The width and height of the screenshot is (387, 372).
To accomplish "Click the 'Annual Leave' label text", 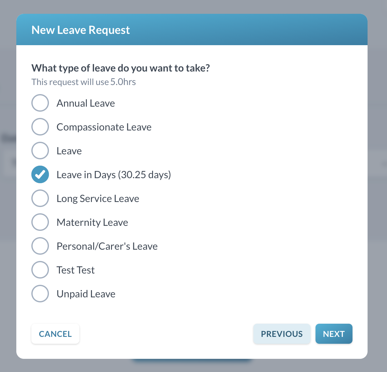I will [86, 103].
